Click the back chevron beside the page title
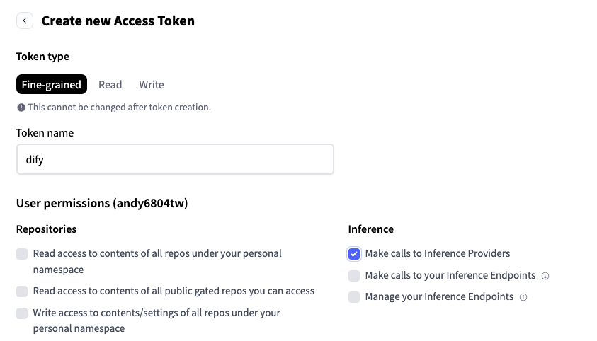Viewport: 597px width, 341px height. 25,21
